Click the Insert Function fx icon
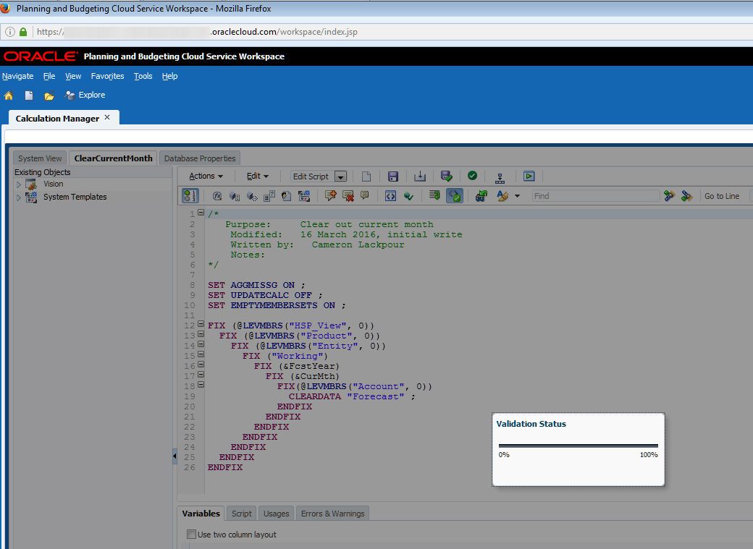753x549 pixels. coord(216,196)
